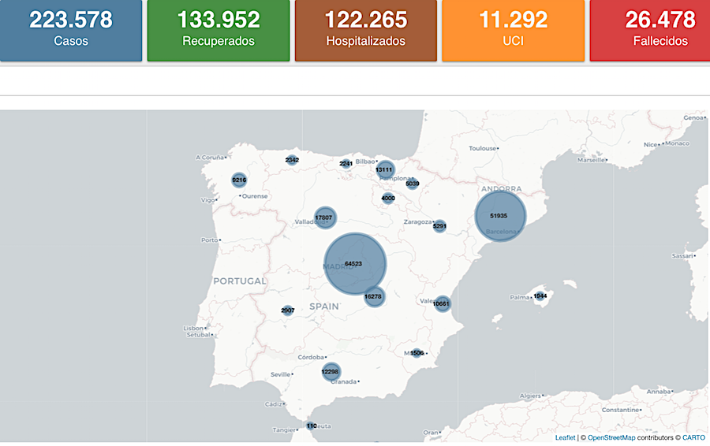The height and width of the screenshot is (446, 710).
Task: Click the 5291 marker by Zaragoza
Action: click(x=439, y=226)
